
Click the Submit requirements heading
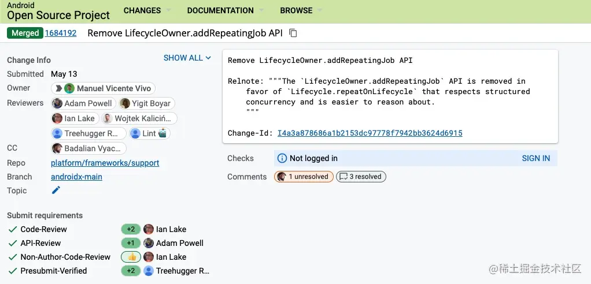45,215
